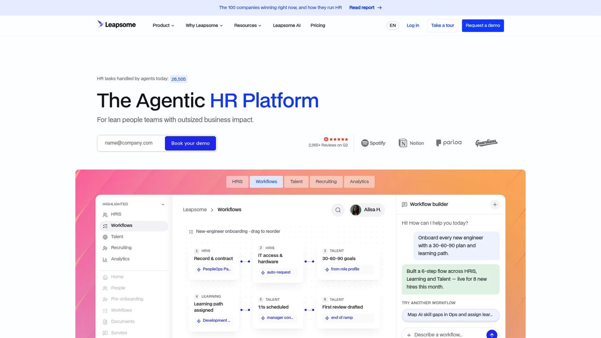Viewport: 601px width, 338px height.
Task: Switch to the Recruiting tab
Action: click(326, 182)
